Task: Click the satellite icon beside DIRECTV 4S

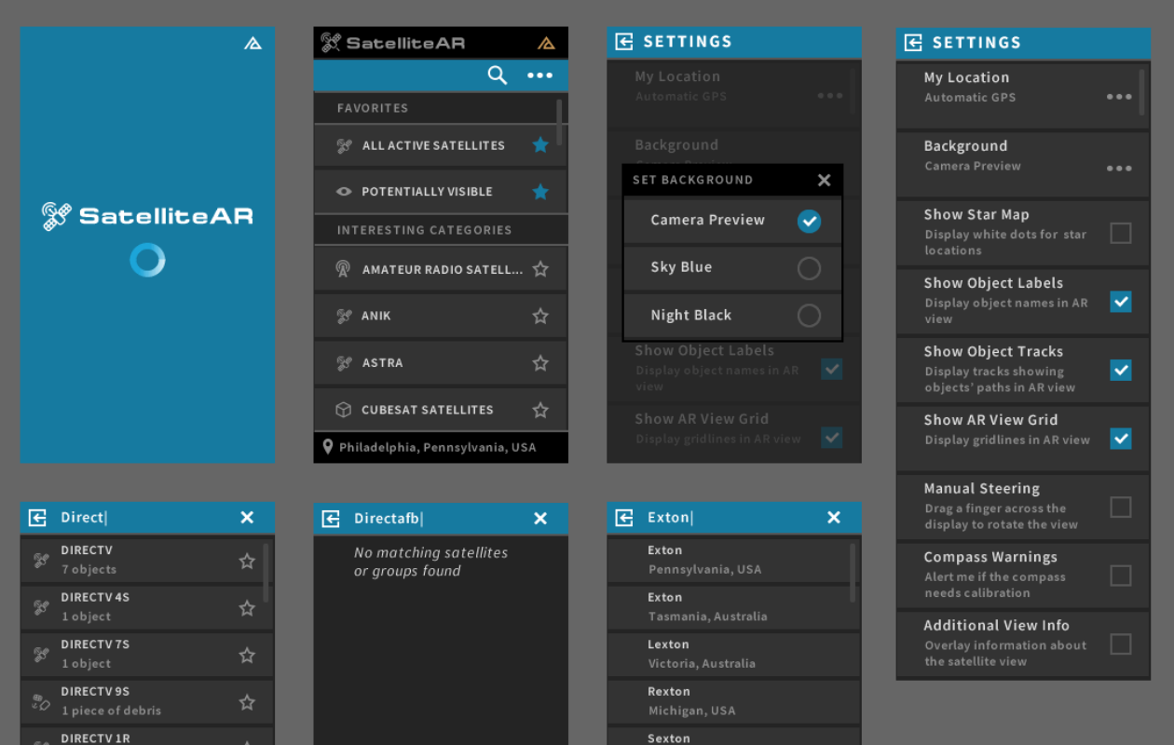Action: pyautogui.click(x=41, y=607)
